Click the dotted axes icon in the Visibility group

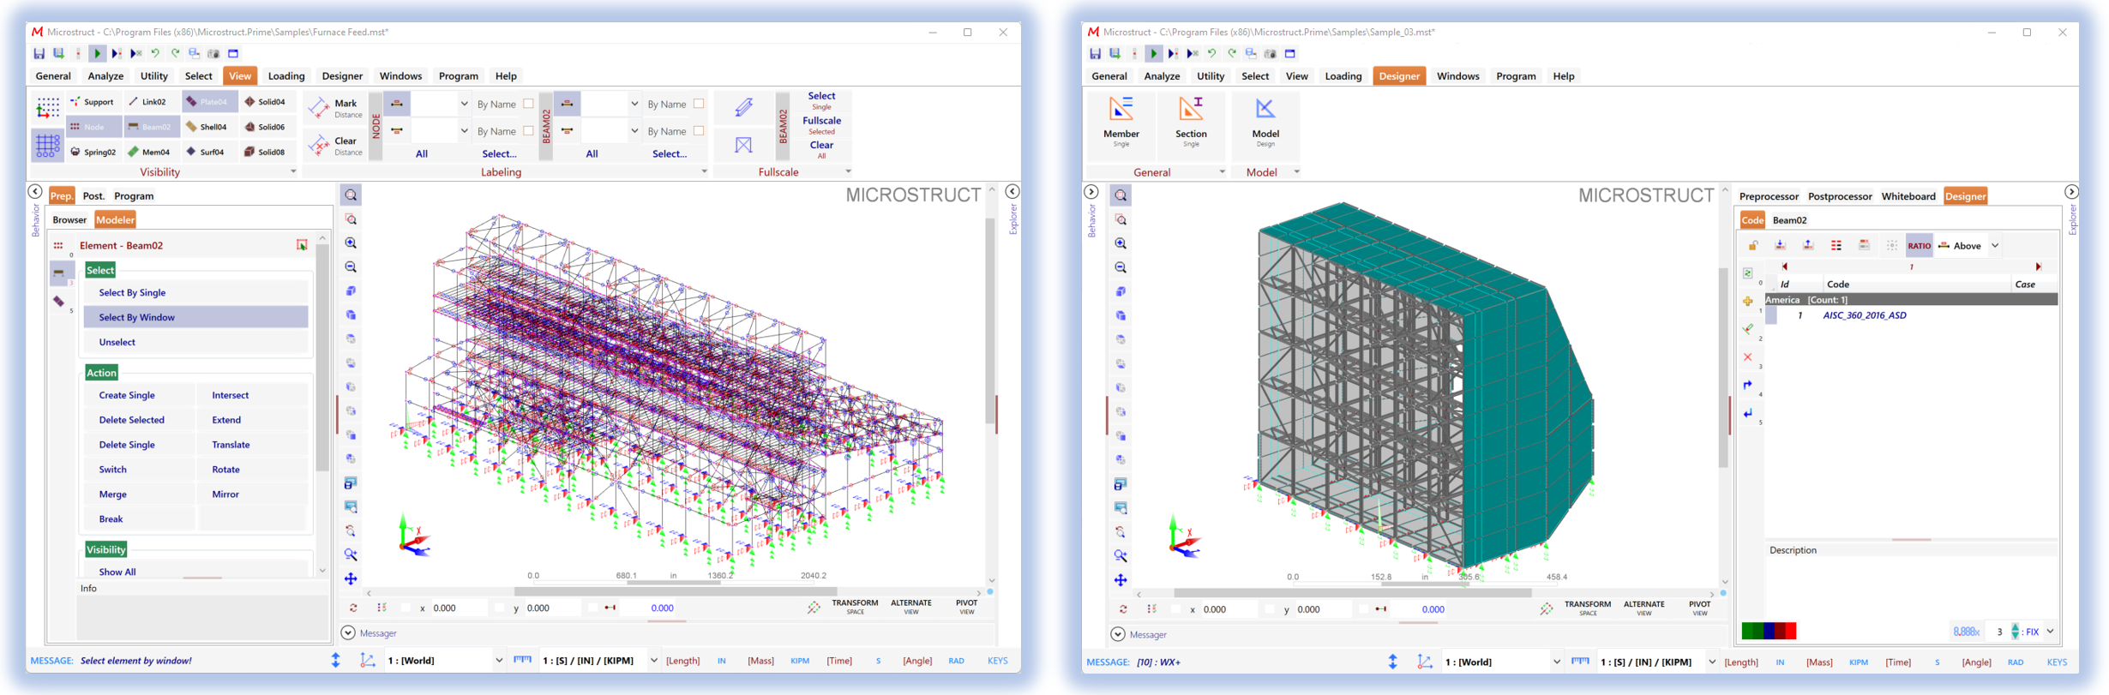[x=47, y=107]
